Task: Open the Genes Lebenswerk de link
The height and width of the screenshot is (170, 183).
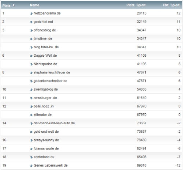Action: coord(51,165)
